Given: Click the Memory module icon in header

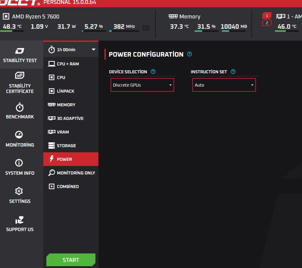Looking at the screenshot, I should pos(173,16).
